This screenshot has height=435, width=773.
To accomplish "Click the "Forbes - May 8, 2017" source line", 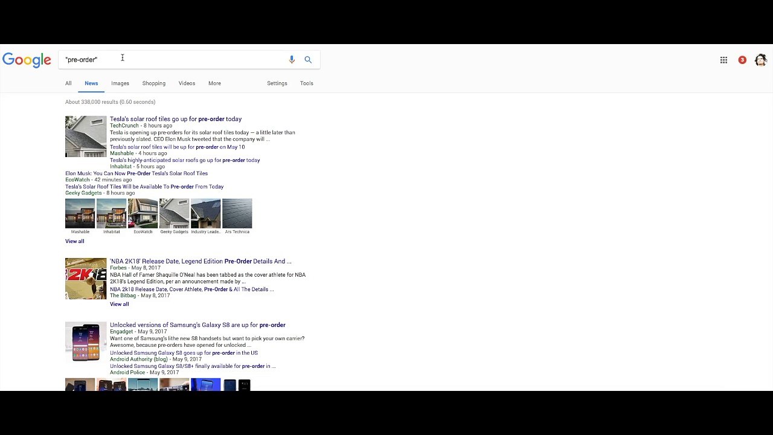I will (x=135, y=268).
